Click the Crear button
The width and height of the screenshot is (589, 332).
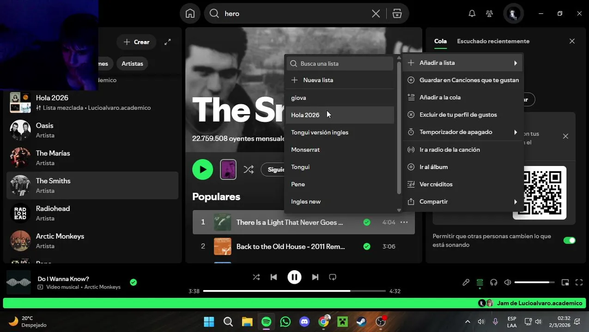[x=136, y=42]
